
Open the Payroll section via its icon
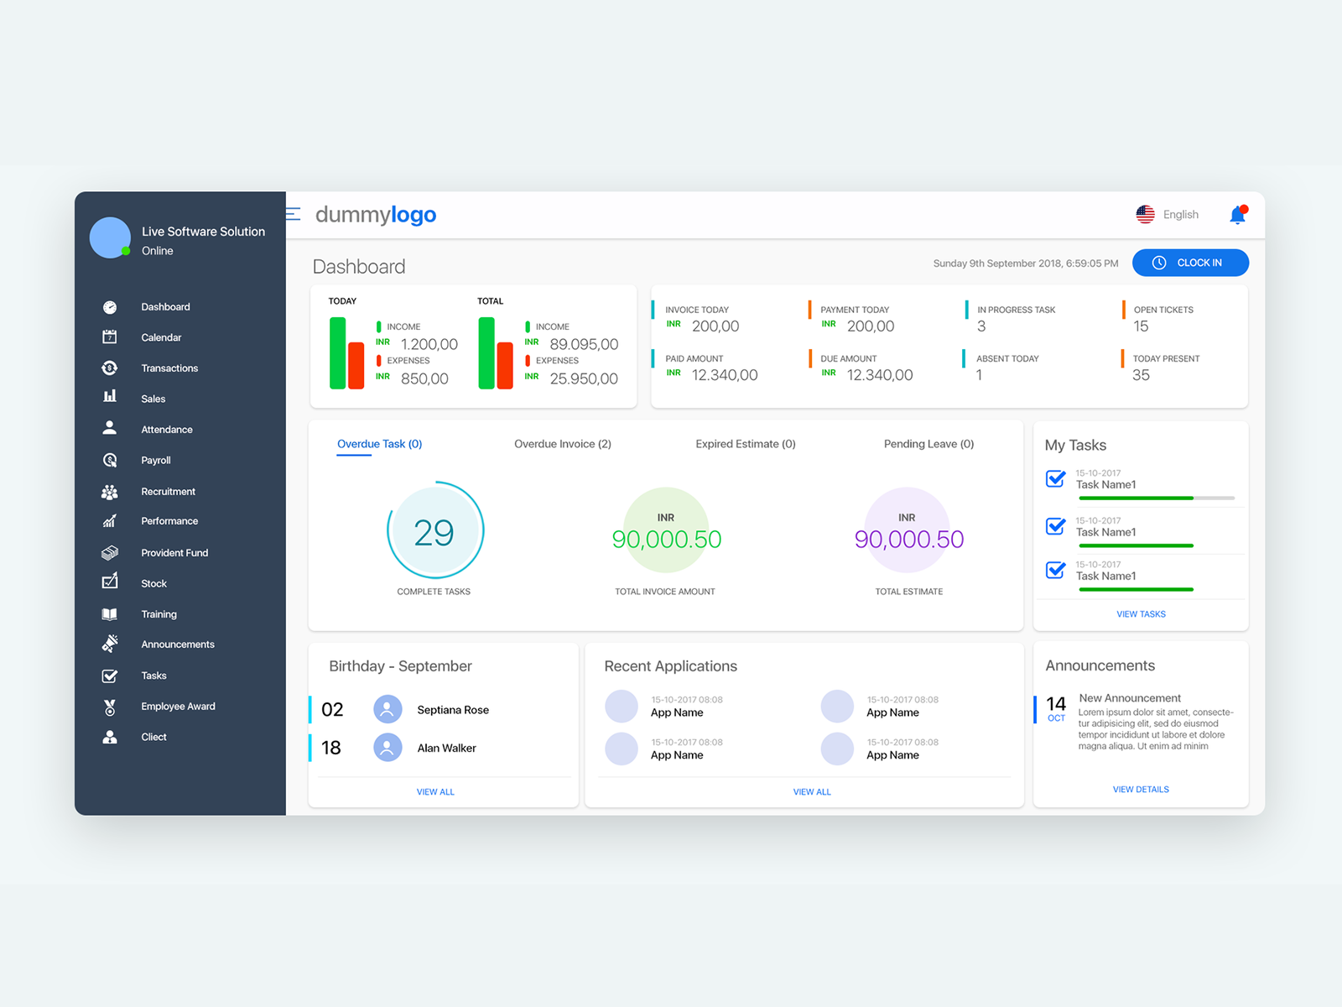(110, 460)
